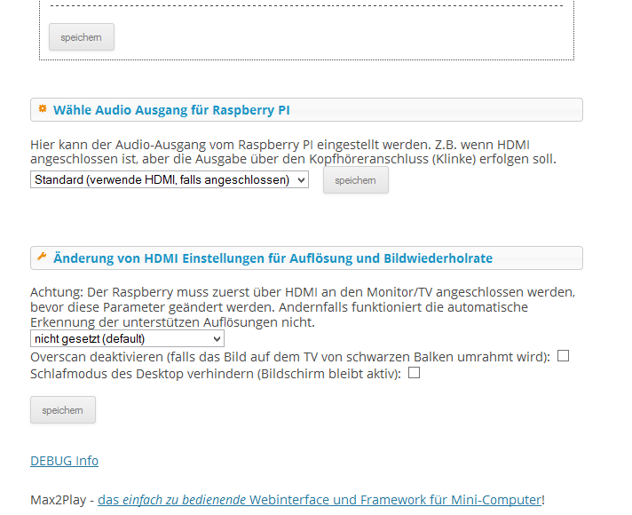The image size is (632, 515).
Task: Click the Schlafmodus des Desktop verhindern label
Action: pyautogui.click(x=216, y=374)
